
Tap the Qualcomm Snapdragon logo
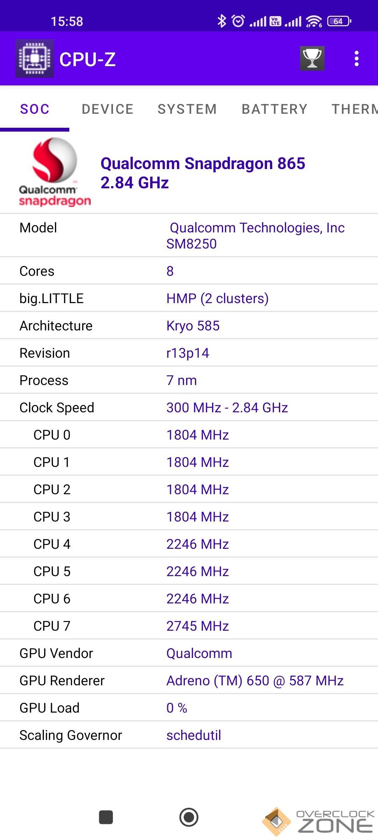55,172
